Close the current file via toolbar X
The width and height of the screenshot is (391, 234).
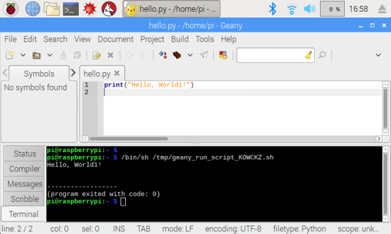click(110, 55)
